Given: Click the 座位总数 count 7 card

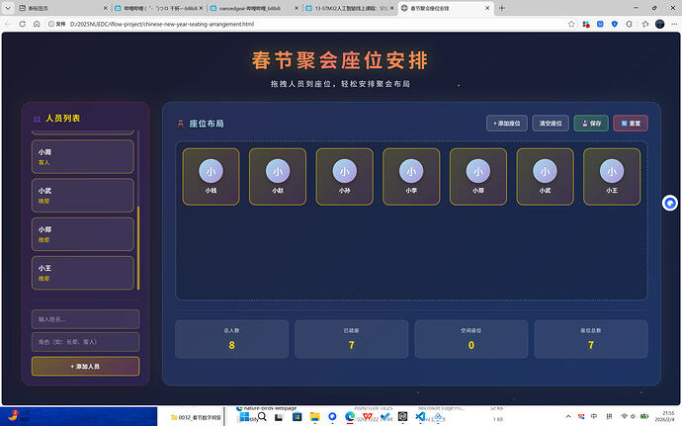Looking at the screenshot, I should [591, 339].
